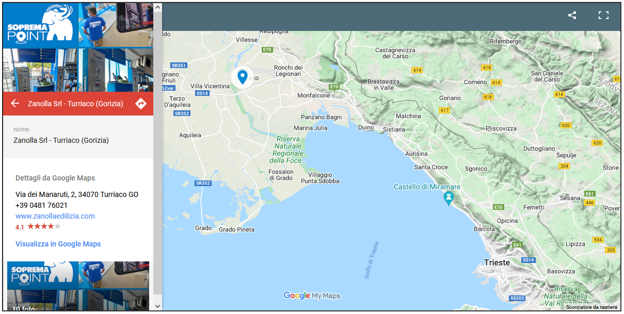Click the Grado Pineta map label

pyautogui.click(x=236, y=229)
